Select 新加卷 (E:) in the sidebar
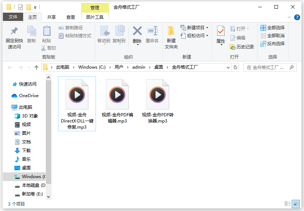 (29, 194)
